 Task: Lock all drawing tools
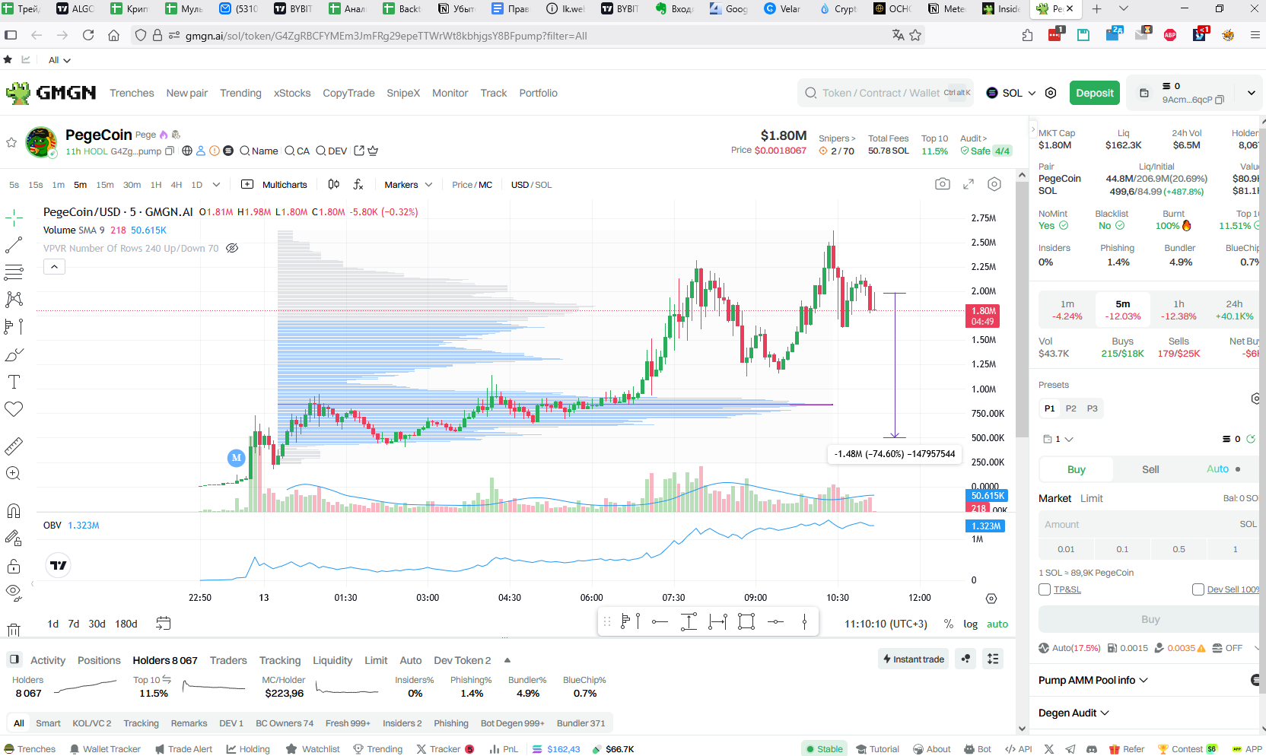pos(14,566)
